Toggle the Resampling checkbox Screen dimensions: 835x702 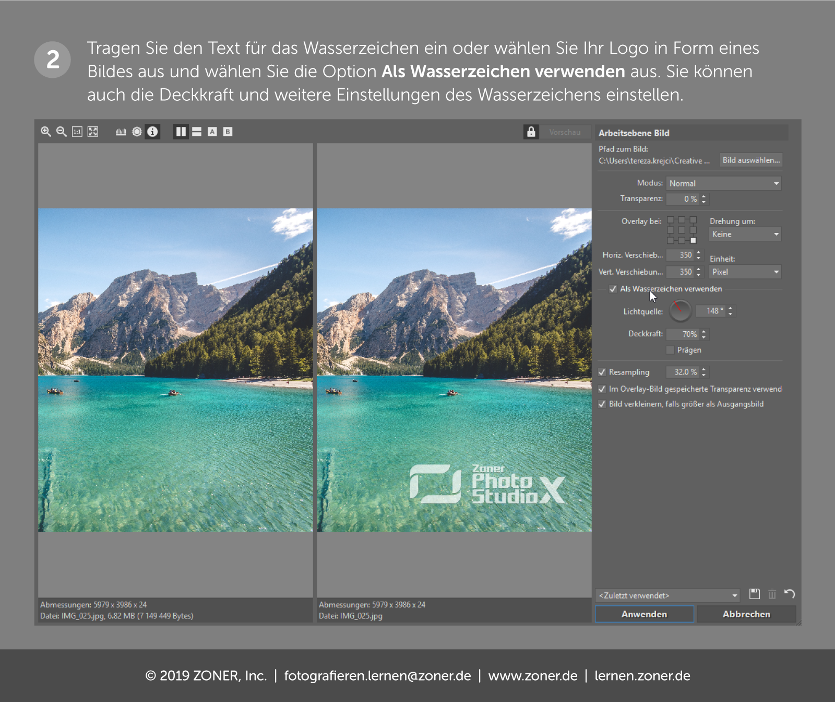tap(602, 372)
